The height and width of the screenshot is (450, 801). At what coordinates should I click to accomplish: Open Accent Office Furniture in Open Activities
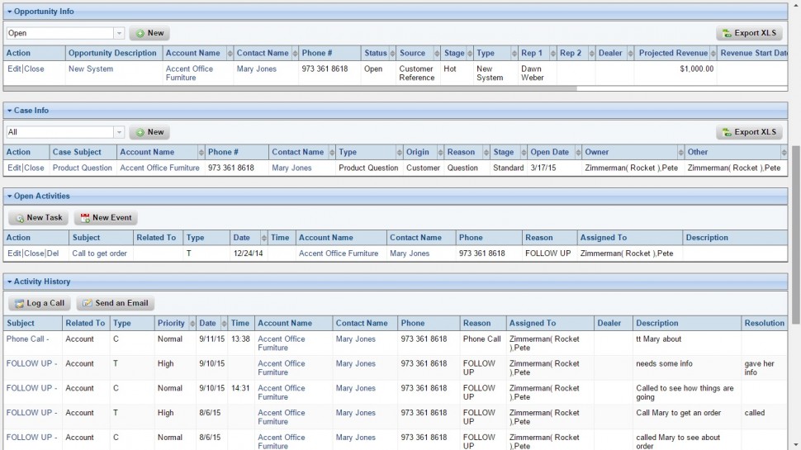(x=339, y=253)
